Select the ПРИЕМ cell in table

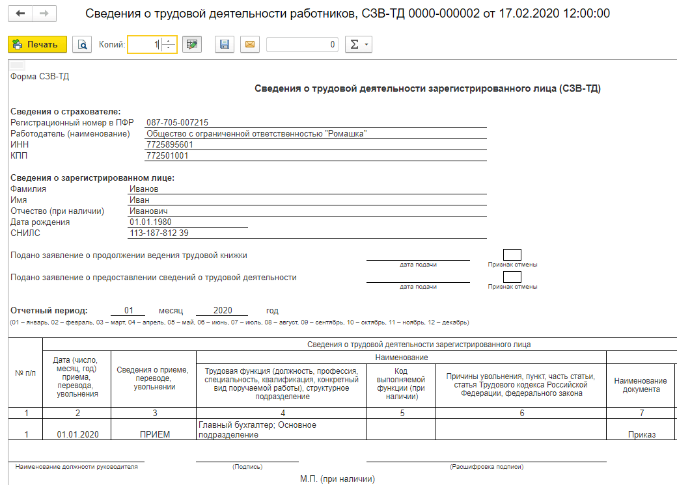(x=154, y=429)
